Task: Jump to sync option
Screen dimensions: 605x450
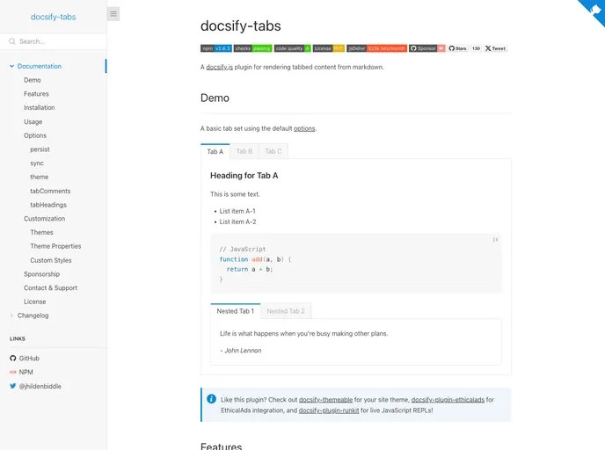Action: tap(37, 163)
